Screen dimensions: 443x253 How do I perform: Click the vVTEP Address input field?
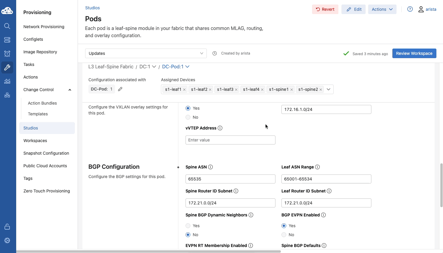click(230, 140)
